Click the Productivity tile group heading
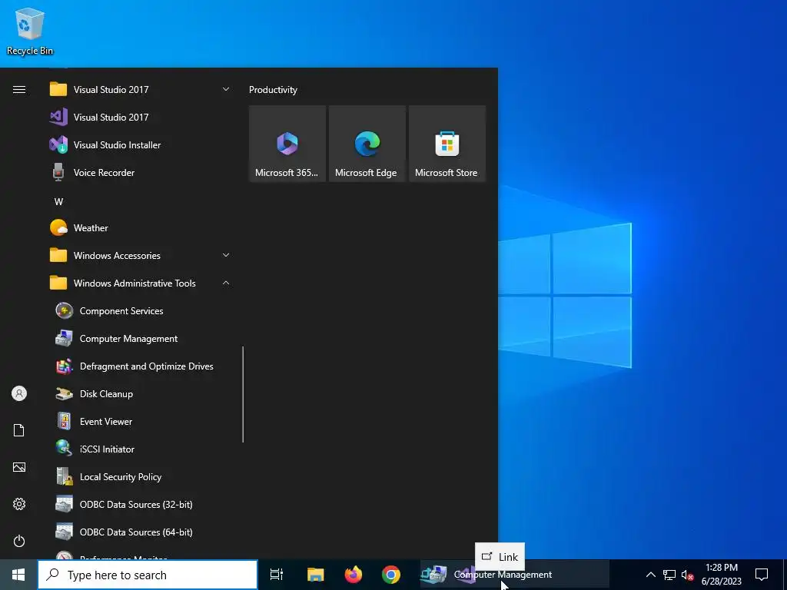This screenshot has width=787, height=590. tap(273, 90)
